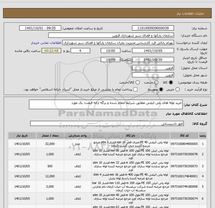The height and width of the screenshot is (208, 215).
Task: Click buyer organization name field
Action: click(111, 35)
